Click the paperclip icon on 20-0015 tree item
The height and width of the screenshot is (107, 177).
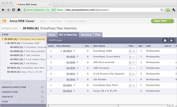pos(21,43)
